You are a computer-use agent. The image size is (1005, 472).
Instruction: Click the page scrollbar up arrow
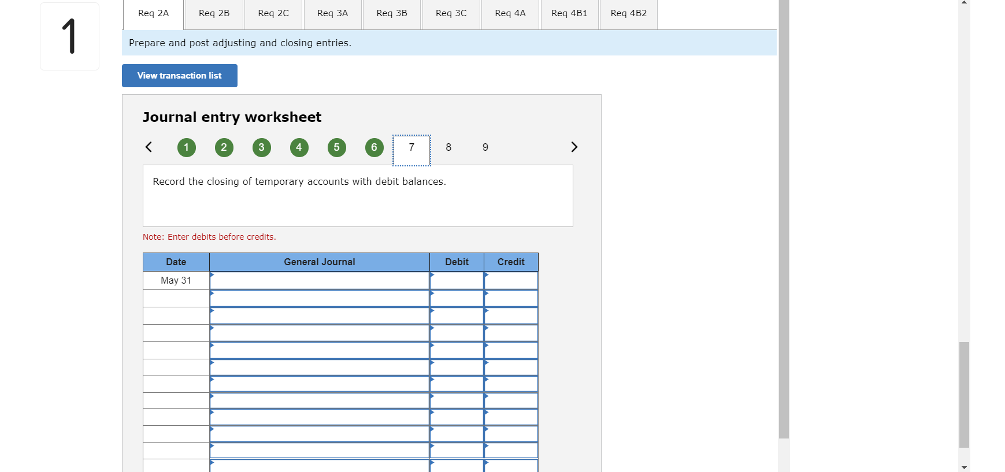[x=964, y=3]
